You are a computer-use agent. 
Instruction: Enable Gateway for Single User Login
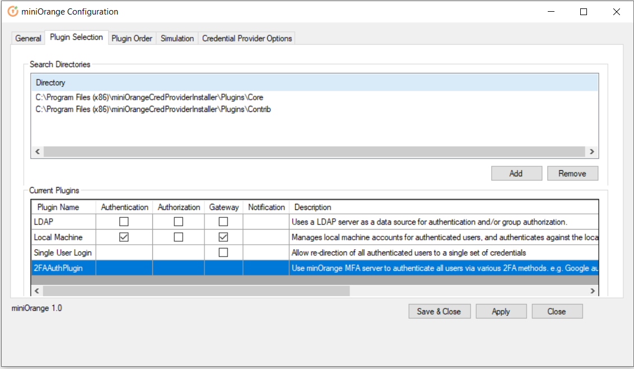[223, 253]
